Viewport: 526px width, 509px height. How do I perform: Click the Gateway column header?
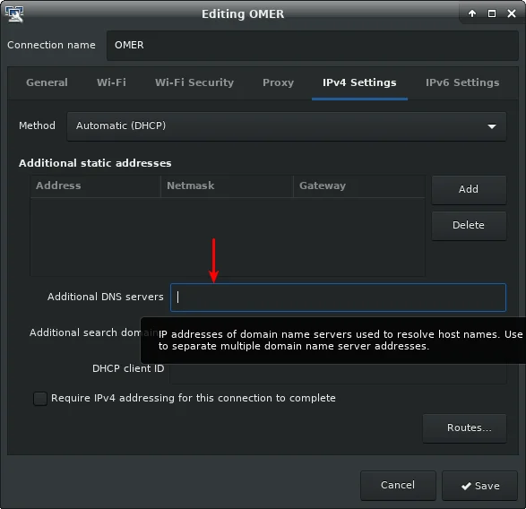click(359, 185)
